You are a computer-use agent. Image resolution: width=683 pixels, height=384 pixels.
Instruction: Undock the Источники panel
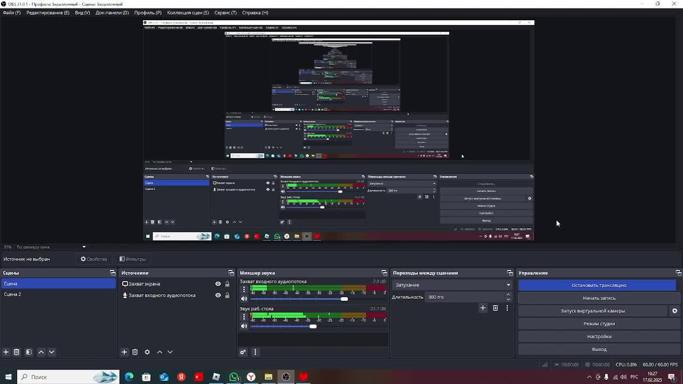231,273
